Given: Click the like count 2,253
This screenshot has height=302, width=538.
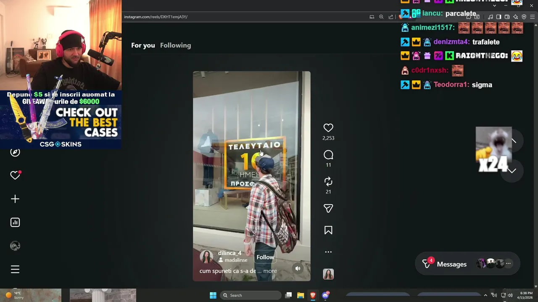Looking at the screenshot, I should (x=328, y=138).
